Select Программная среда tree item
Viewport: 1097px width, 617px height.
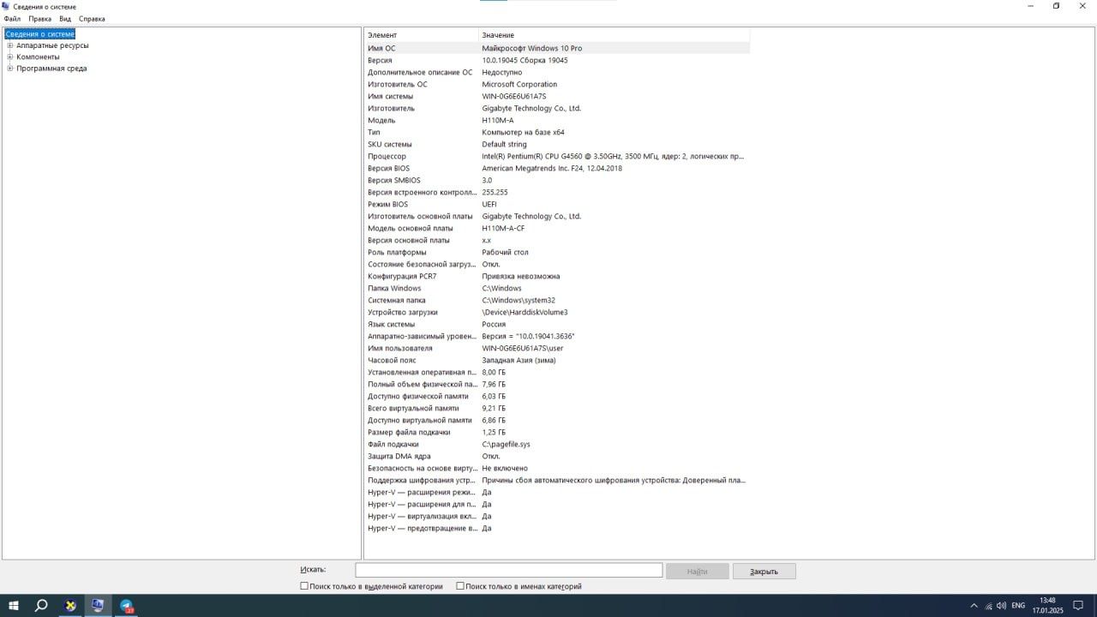click(x=51, y=69)
